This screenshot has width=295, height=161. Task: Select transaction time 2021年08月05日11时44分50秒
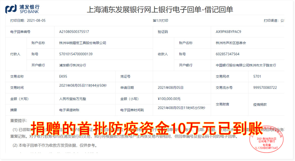pos(83,85)
